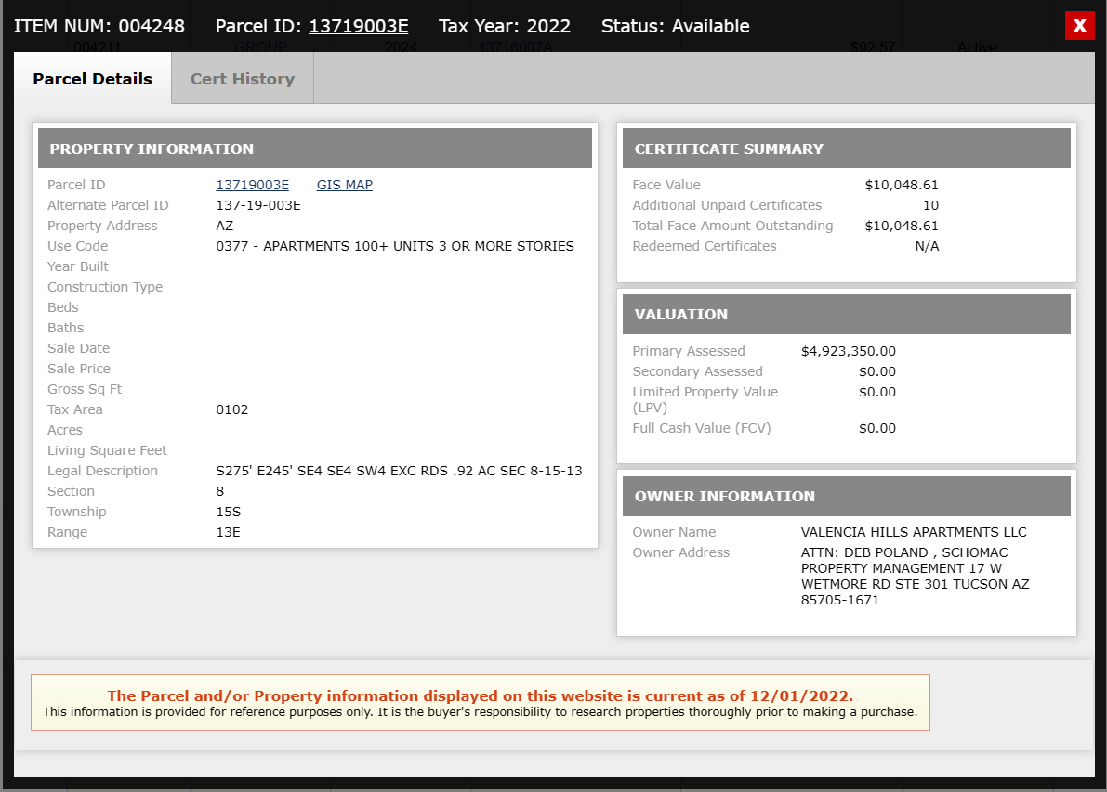Click the Property Information section header
Image resolution: width=1107 pixels, height=792 pixels.
click(315, 149)
